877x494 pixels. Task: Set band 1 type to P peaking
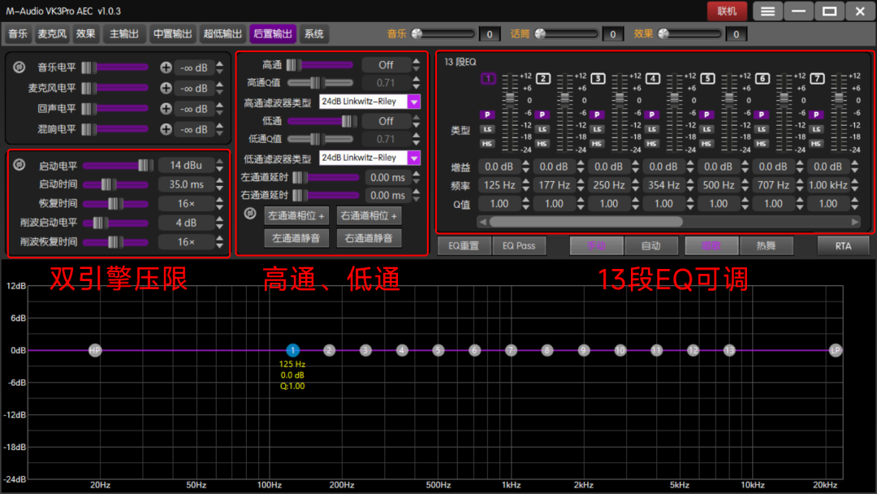[x=487, y=115]
